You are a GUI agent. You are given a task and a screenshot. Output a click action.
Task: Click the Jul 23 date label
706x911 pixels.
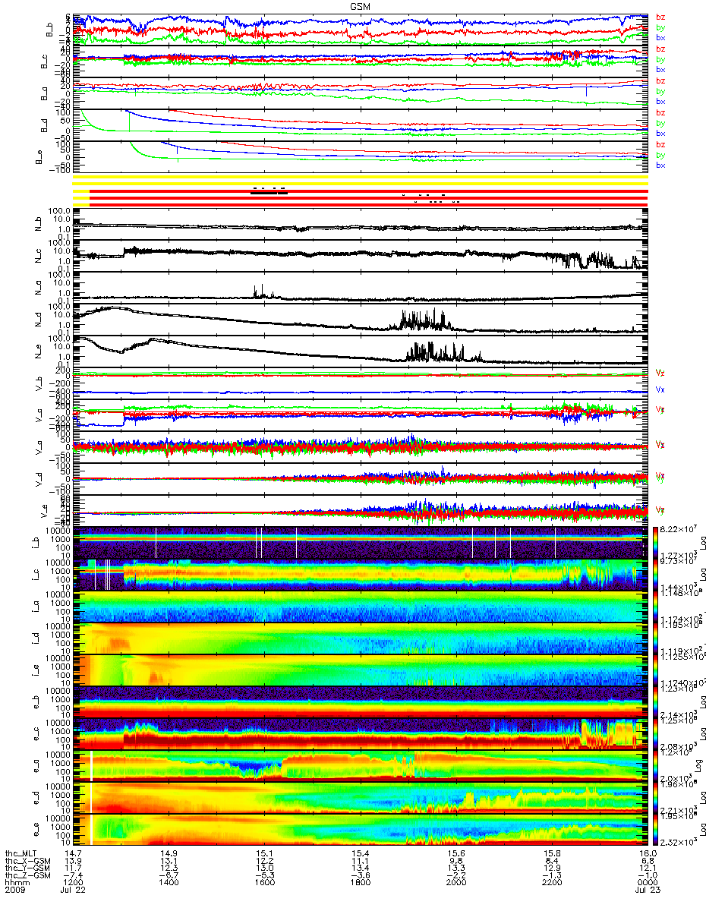pos(648,891)
